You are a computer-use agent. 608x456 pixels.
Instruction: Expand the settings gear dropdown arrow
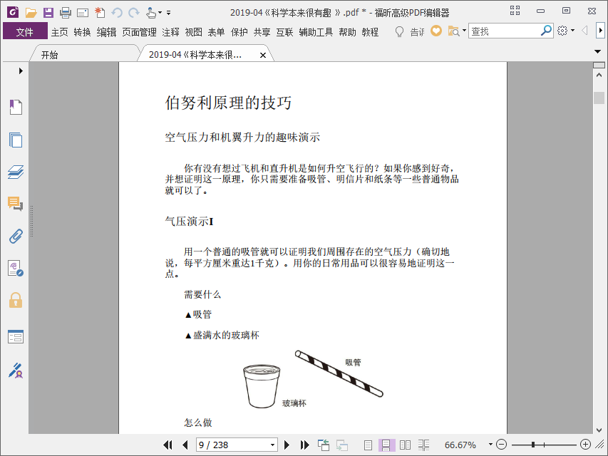coord(572,31)
